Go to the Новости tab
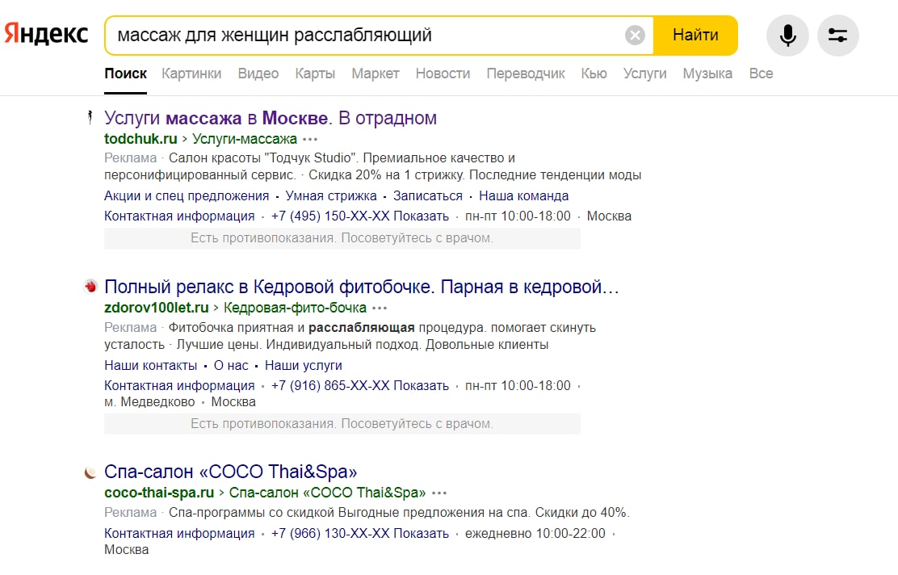Image resolution: width=898 pixels, height=575 pixels. tap(443, 73)
